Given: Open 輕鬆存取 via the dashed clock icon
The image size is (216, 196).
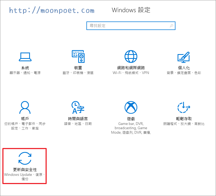Looking at the screenshot, I should point(184,107).
